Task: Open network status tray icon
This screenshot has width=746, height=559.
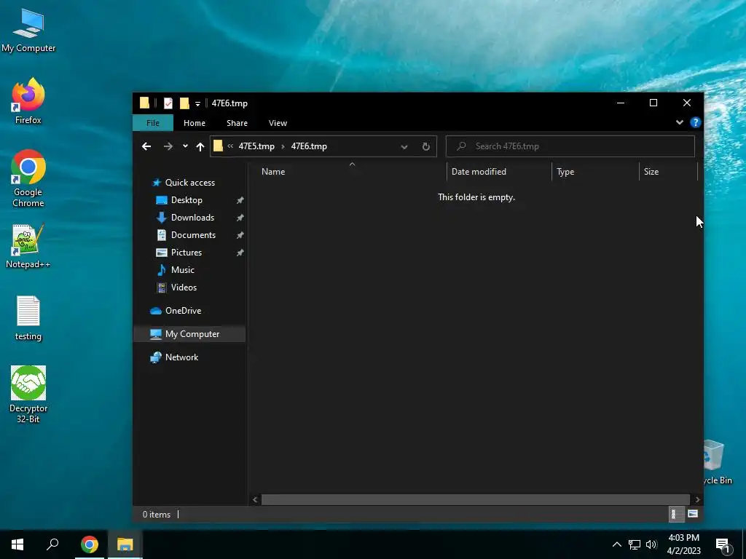Action: 635,544
